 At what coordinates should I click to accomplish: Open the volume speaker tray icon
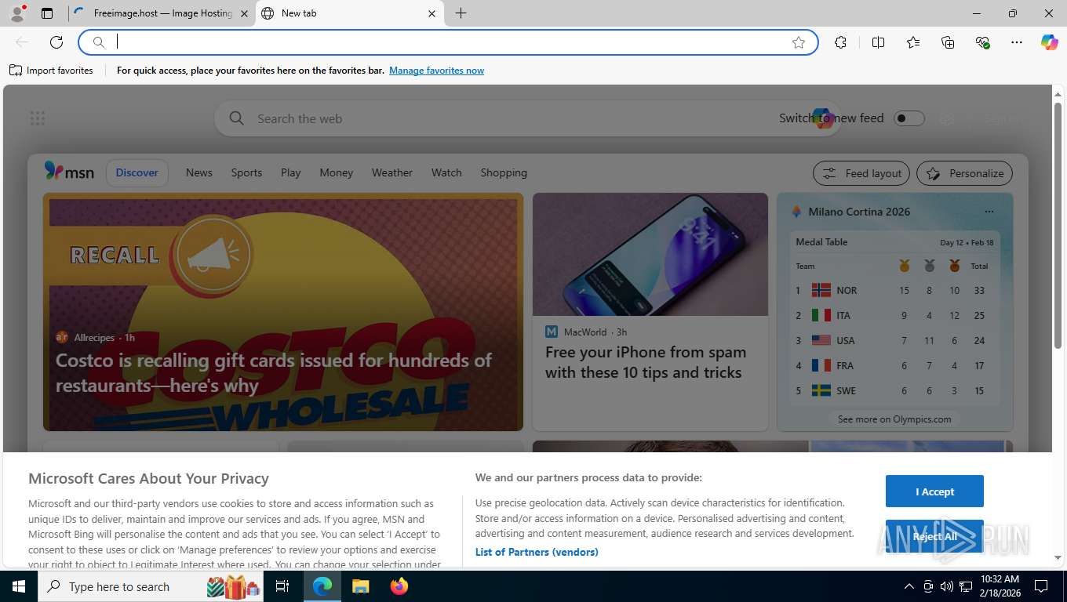946,586
